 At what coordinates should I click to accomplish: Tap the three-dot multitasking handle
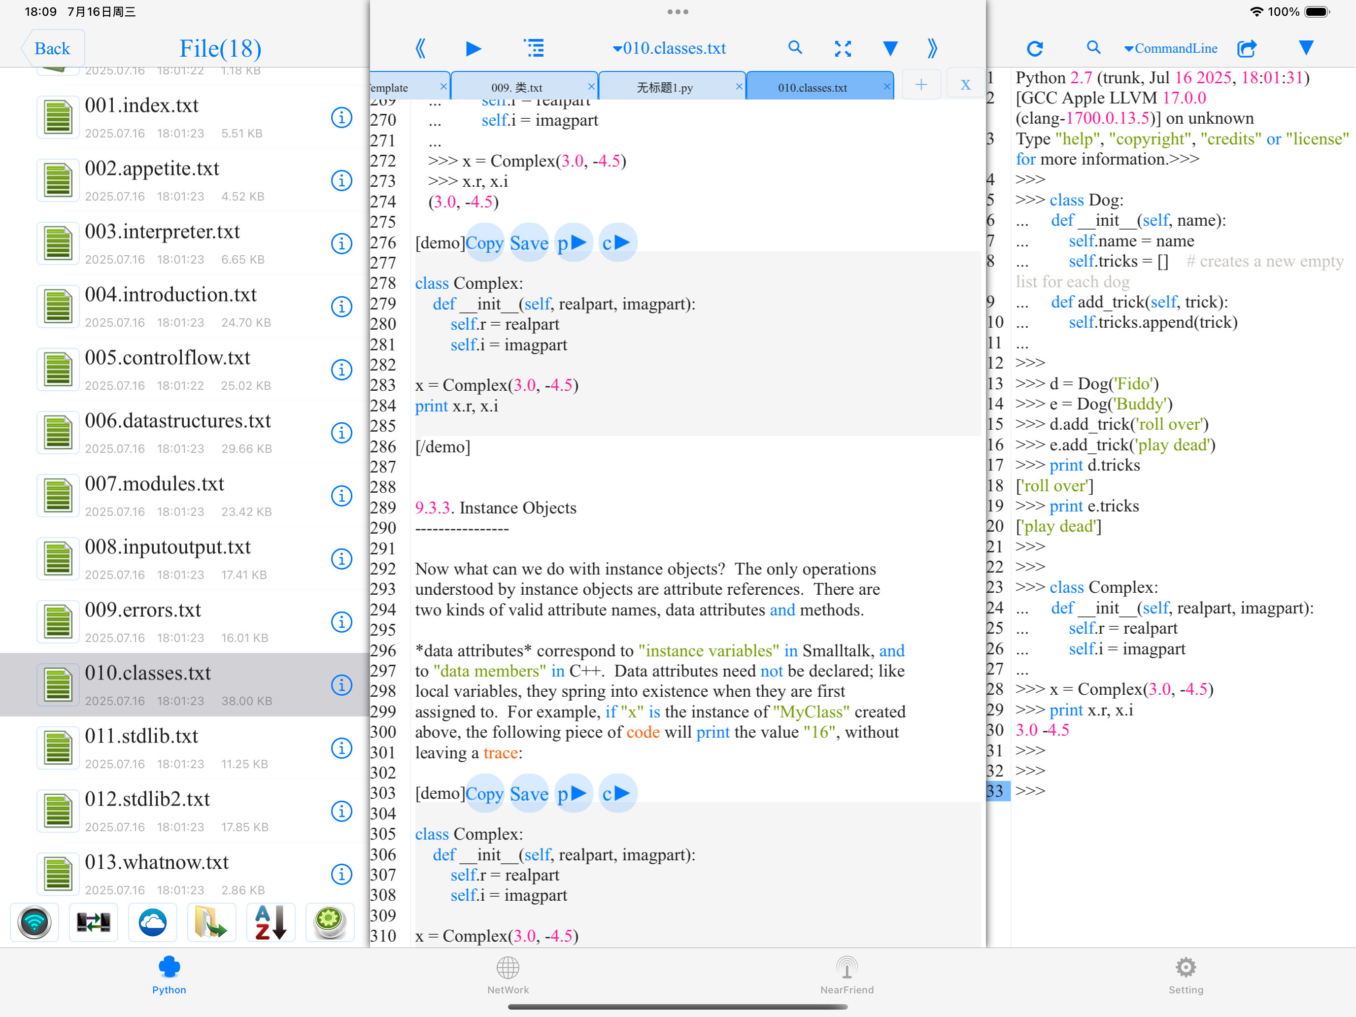coord(678,12)
